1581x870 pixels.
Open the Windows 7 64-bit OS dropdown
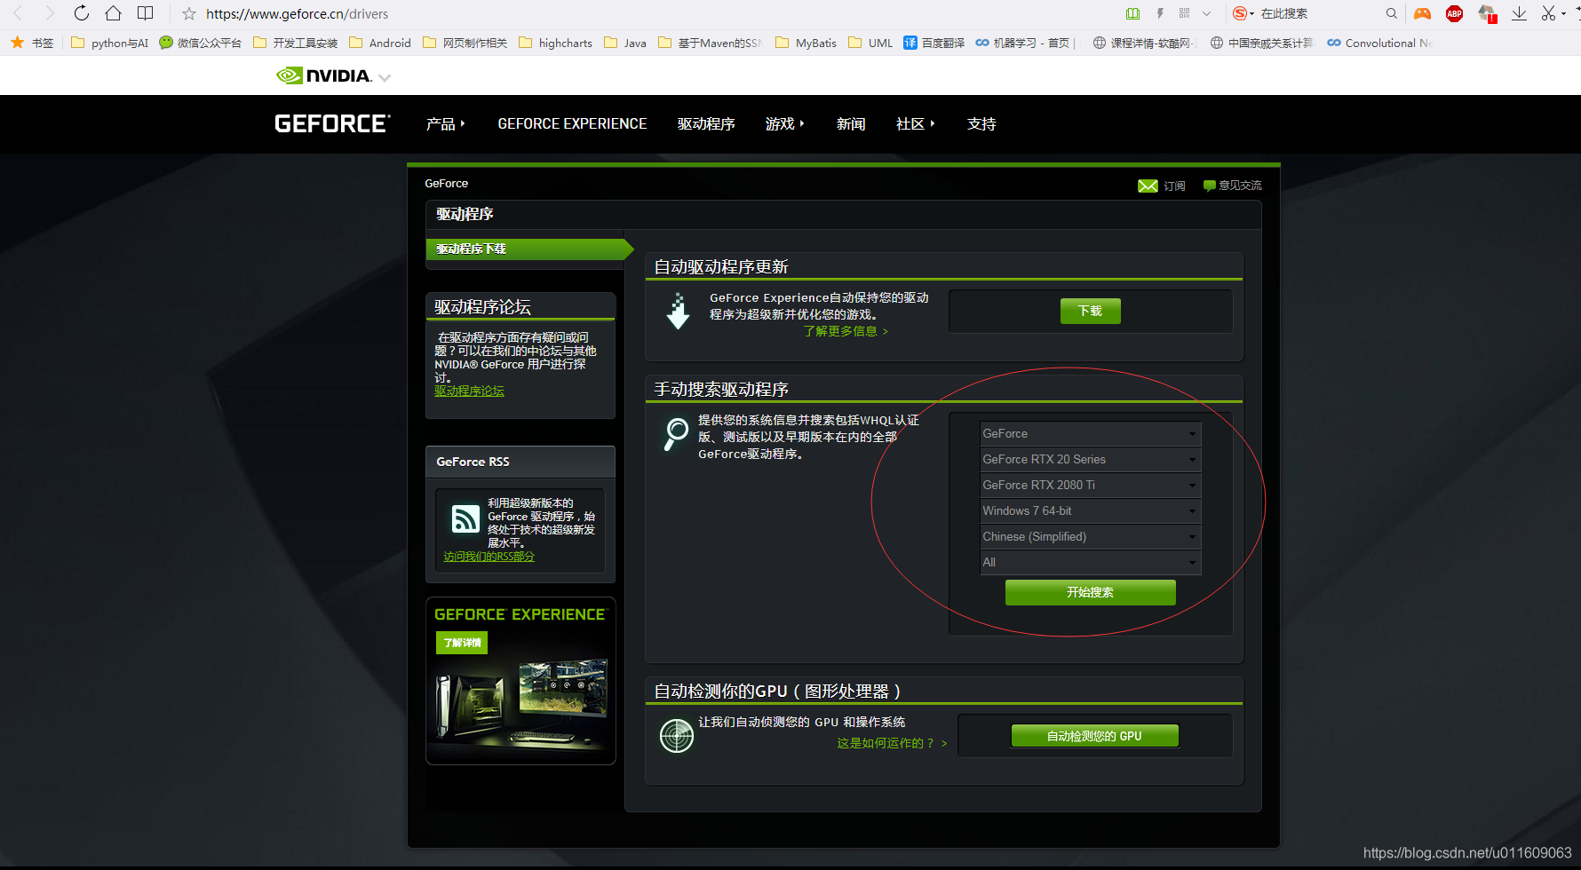(x=1091, y=511)
